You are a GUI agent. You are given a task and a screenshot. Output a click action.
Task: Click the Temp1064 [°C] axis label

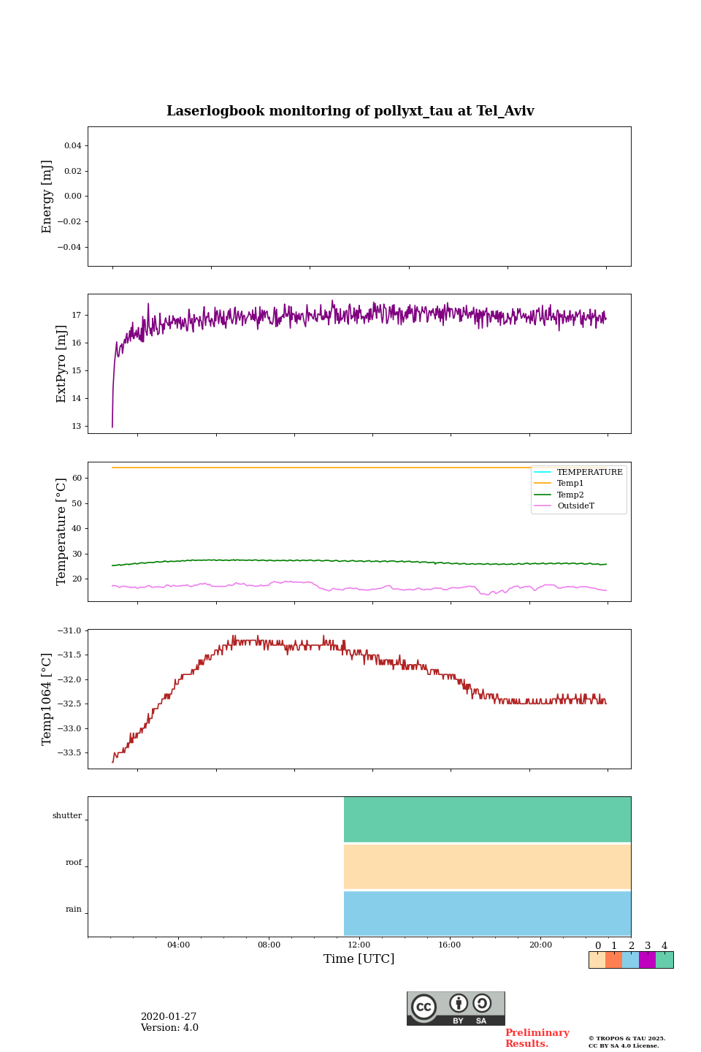pyautogui.click(x=47, y=699)
